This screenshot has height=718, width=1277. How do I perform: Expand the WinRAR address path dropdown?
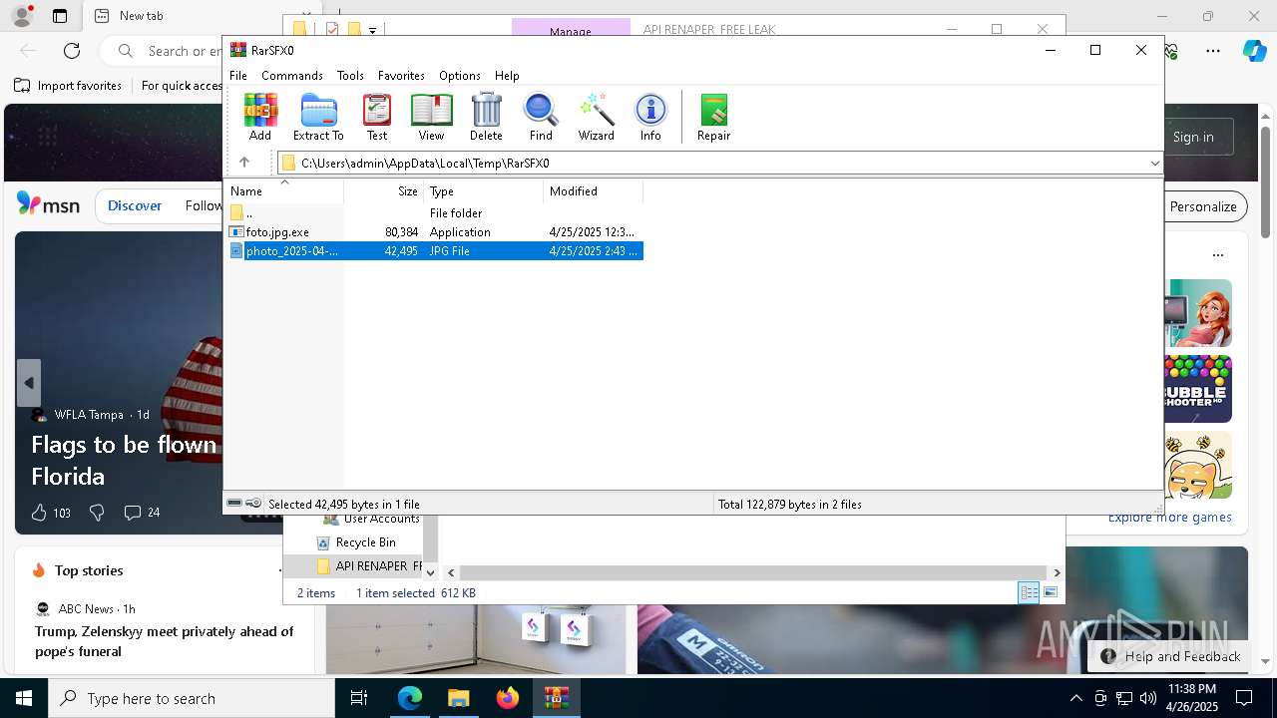1154,163
